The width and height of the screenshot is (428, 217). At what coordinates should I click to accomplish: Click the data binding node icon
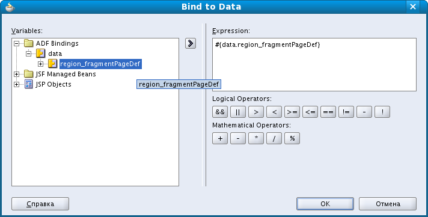pos(40,53)
